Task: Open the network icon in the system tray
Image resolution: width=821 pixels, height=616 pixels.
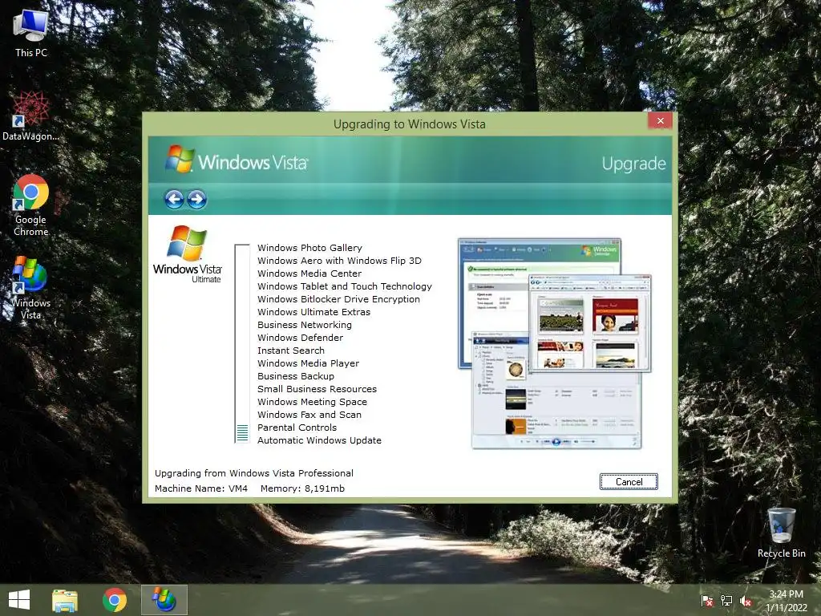Action: tap(726, 601)
